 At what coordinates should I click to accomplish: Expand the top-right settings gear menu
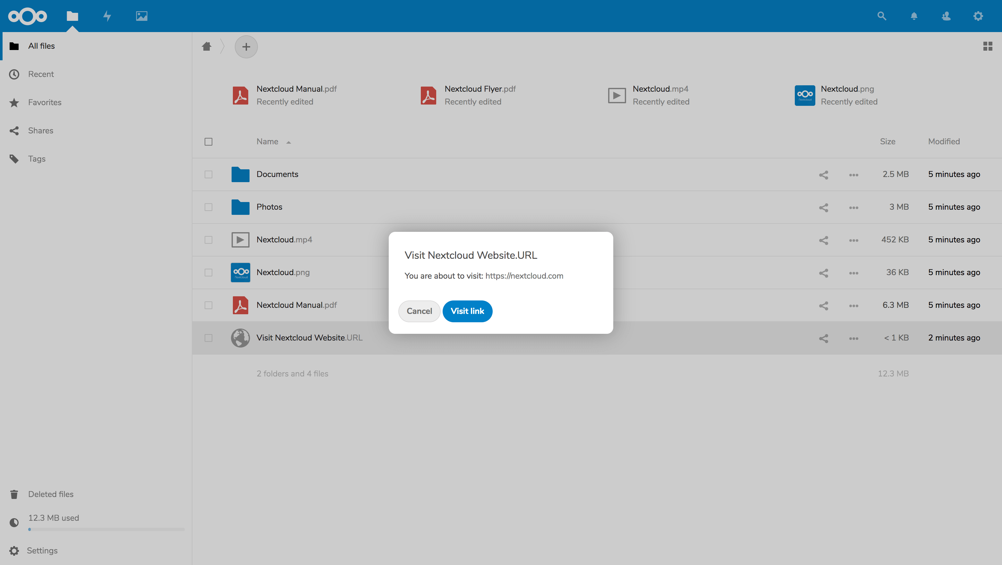[x=978, y=16]
